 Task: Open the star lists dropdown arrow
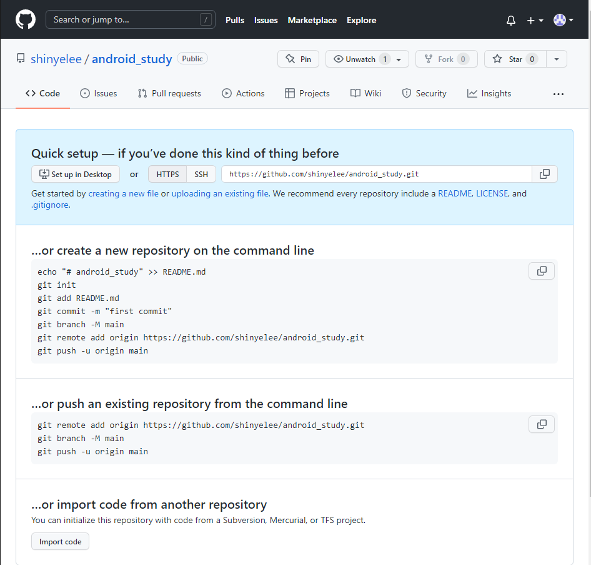(556, 59)
